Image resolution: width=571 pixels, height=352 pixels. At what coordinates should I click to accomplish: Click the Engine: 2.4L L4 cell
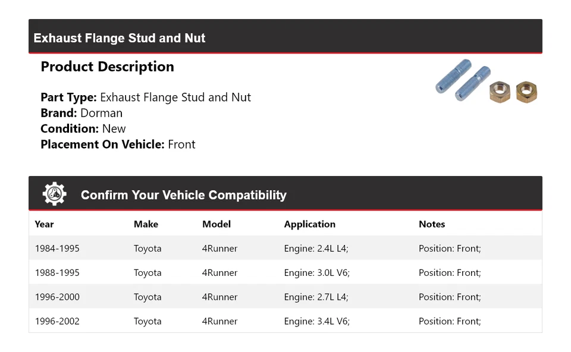click(x=316, y=249)
